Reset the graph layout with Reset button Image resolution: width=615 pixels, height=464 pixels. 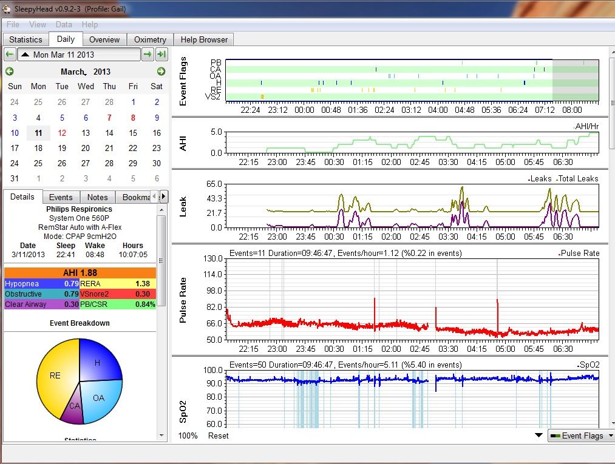pyautogui.click(x=219, y=435)
